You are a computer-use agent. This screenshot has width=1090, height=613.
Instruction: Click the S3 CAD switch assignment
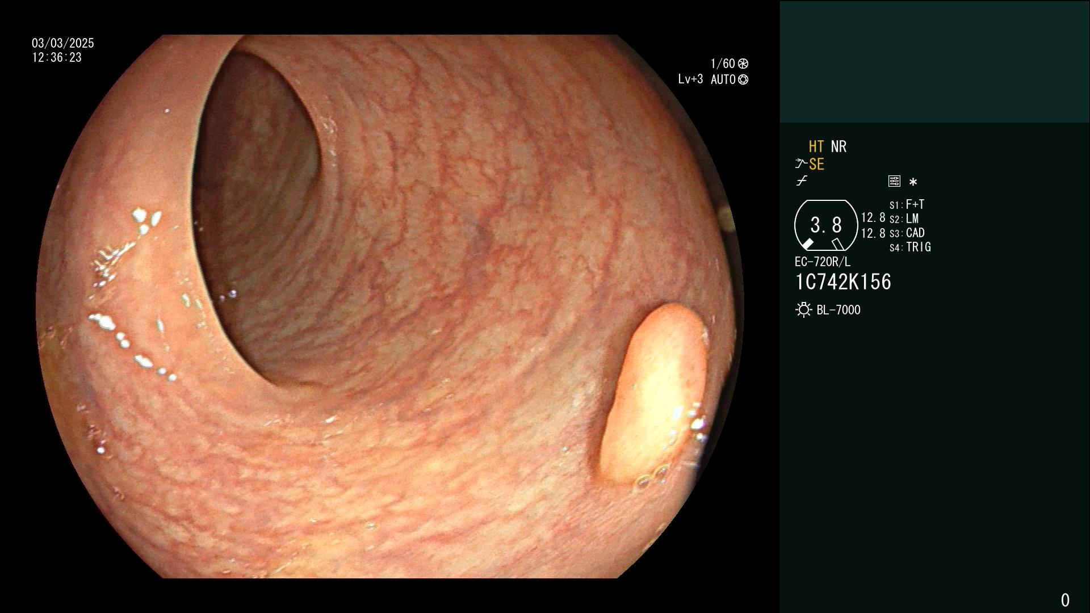(907, 233)
